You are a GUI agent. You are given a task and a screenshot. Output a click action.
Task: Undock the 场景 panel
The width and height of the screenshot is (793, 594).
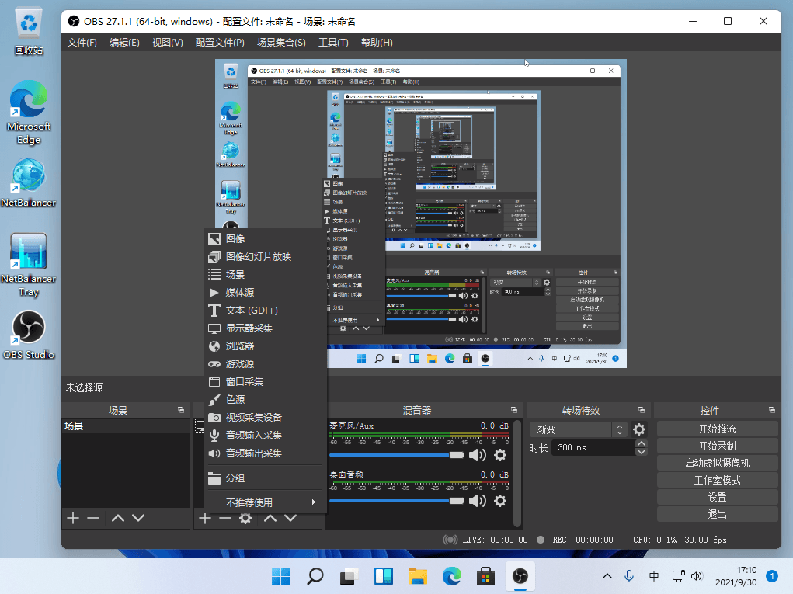[181, 410]
